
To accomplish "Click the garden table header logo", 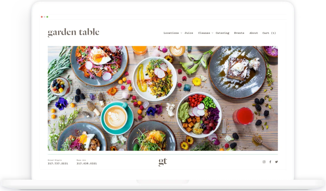I will [74, 32].
